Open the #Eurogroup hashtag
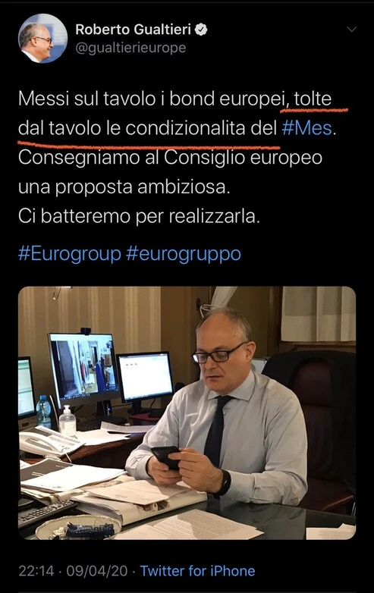The height and width of the screenshot is (593, 374). (70, 254)
